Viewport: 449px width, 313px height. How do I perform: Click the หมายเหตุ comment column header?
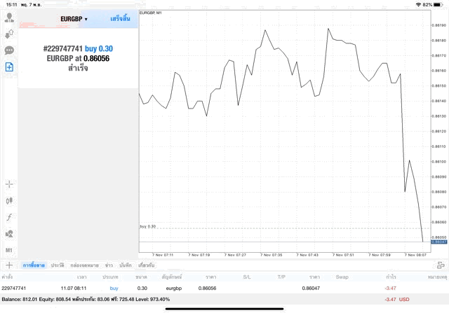[x=438, y=277]
